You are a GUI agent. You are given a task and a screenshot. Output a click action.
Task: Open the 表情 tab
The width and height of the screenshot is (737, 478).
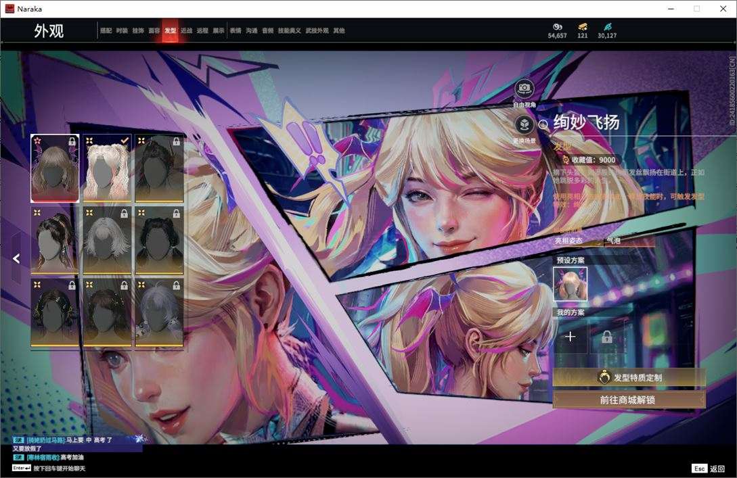pyautogui.click(x=236, y=30)
